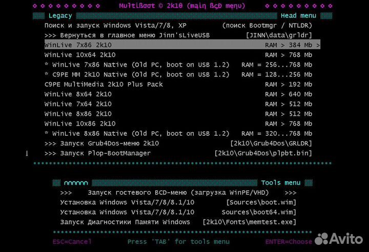The width and height of the screenshot is (369, 252).
Task: Click RAM = 256...768 Mb value
Action: [x=277, y=65]
